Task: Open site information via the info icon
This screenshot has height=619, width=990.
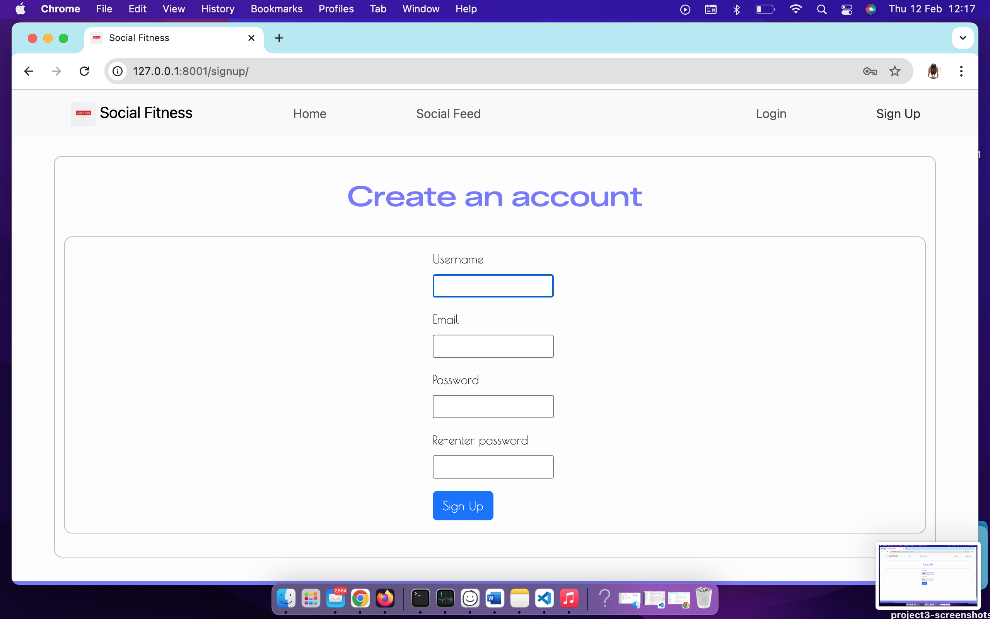Action: pyautogui.click(x=118, y=71)
